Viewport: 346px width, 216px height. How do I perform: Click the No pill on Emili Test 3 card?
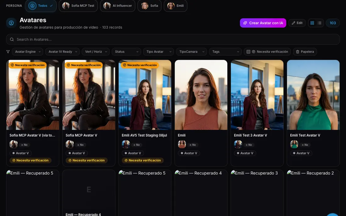[x=249, y=145]
